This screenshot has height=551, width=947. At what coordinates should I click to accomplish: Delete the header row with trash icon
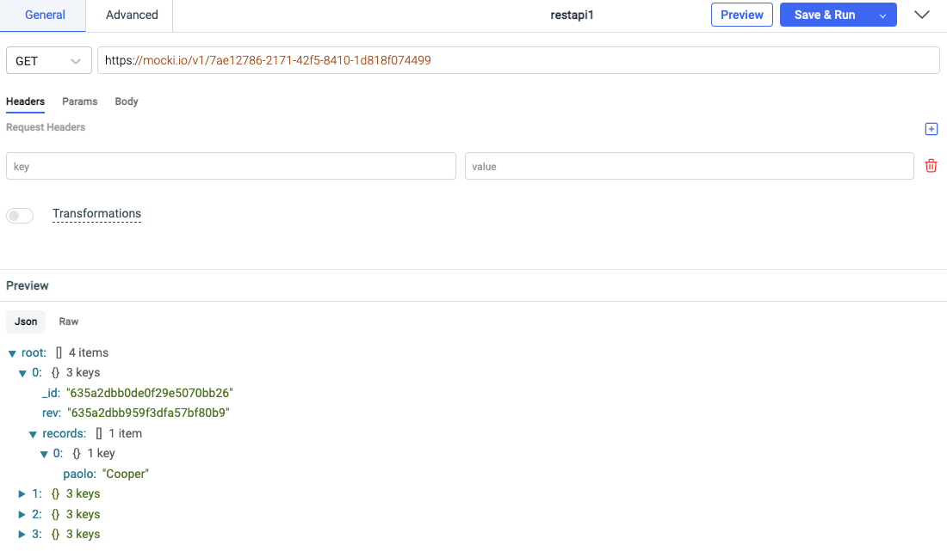[931, 166]
